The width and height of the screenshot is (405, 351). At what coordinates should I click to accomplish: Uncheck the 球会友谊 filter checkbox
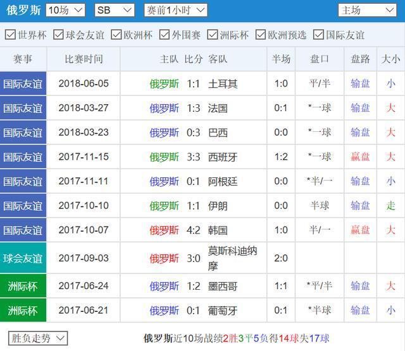click(x=58, y=35)
